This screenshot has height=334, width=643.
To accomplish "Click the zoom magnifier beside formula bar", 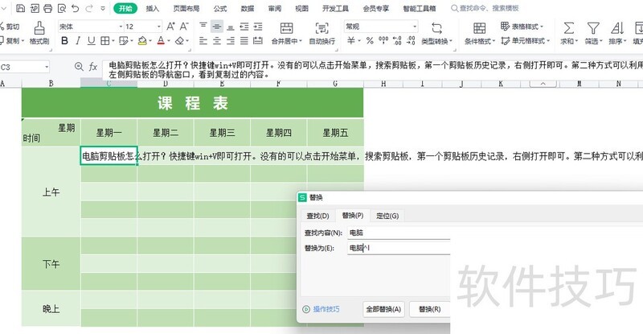I will click(x=79, y=66).
